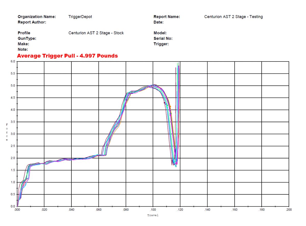This screenshot has height=226, width=306.
Task: Click the .060 travel axis label
Action: (99, 210)
